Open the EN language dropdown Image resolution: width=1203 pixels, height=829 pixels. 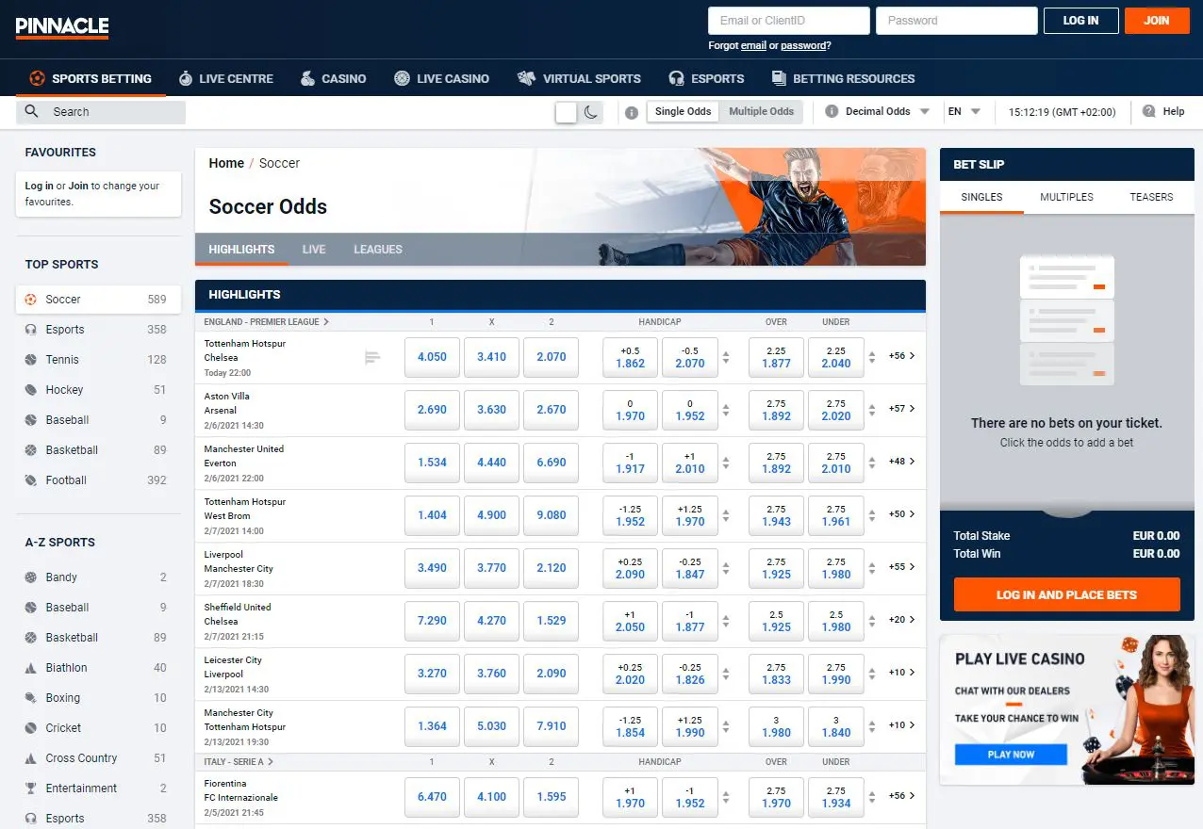[964, 111]
